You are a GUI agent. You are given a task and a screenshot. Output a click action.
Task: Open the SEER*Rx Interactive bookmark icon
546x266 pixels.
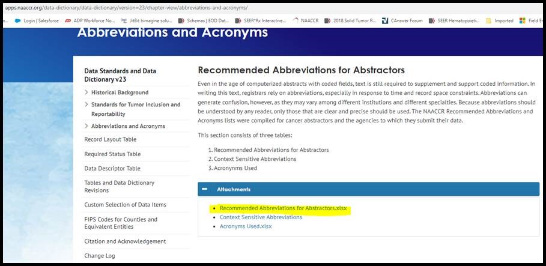(x=238, y=21)
